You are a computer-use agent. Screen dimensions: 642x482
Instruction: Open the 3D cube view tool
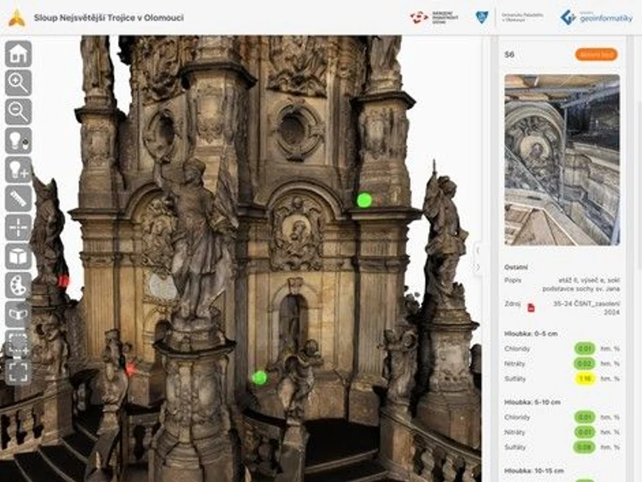click(18, 256)
